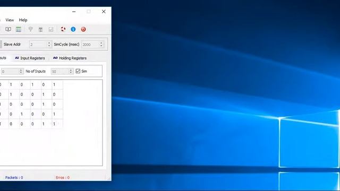Click the Slave Addr label

tap(12, 45)
